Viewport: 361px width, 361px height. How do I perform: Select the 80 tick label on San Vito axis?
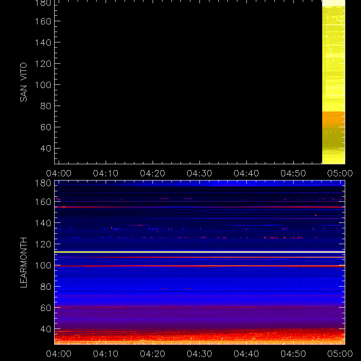(46, 106)
